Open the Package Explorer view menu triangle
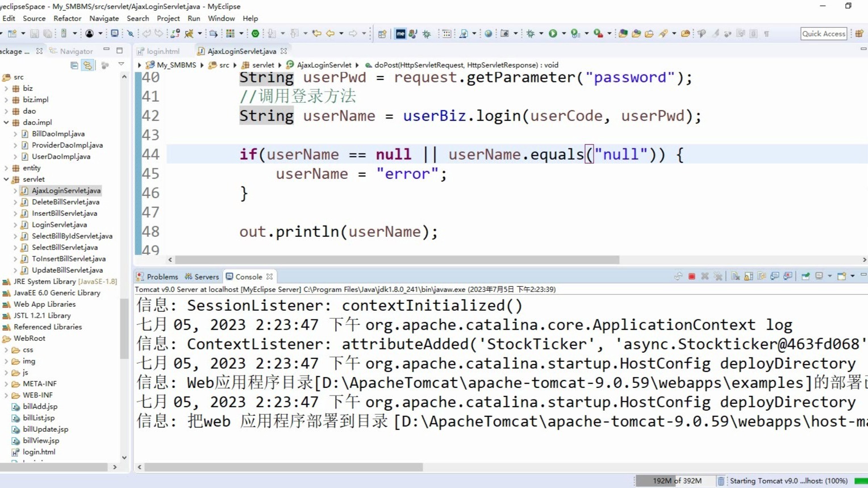Viewport: 868px width, 488px height. pos(121,65)
